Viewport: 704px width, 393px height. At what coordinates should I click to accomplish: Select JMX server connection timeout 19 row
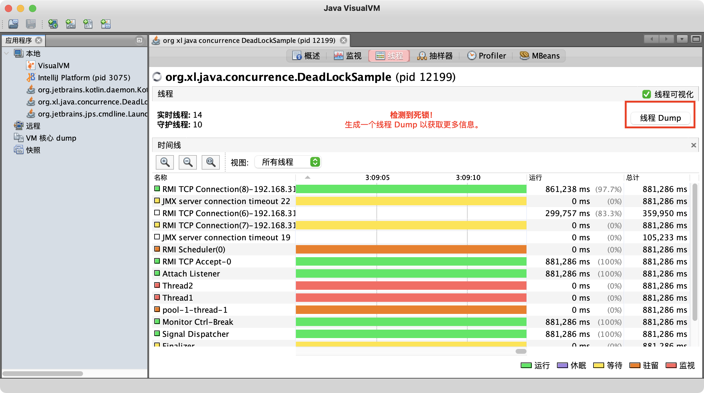(x=421, y=237)
